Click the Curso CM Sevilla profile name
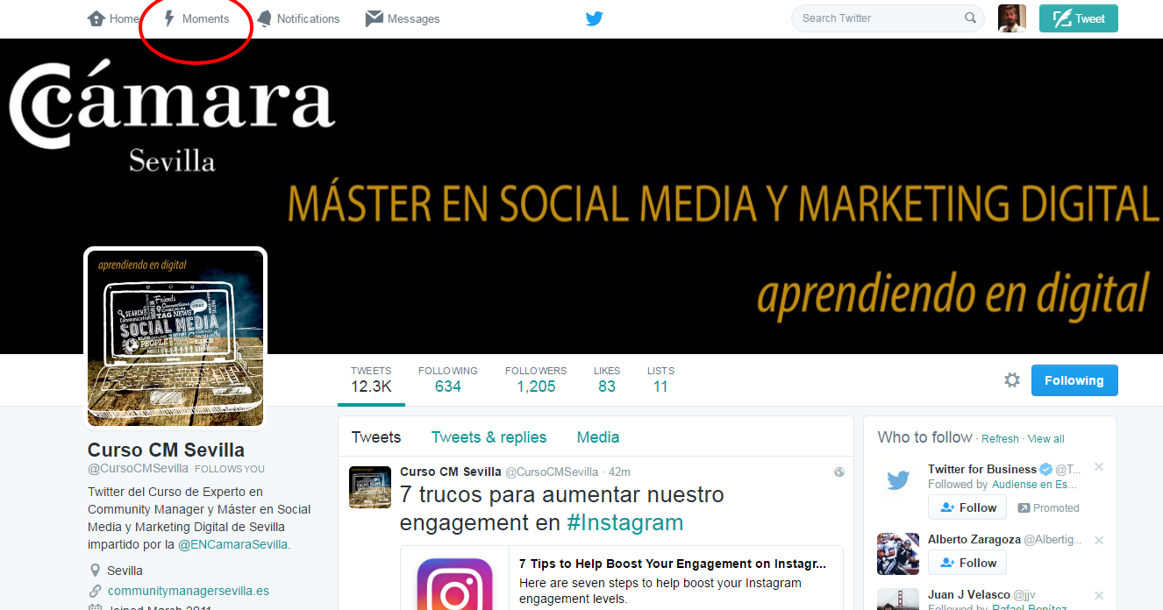Image resolution: width=1163 pixels, height=610 pixels. (166, 450)
